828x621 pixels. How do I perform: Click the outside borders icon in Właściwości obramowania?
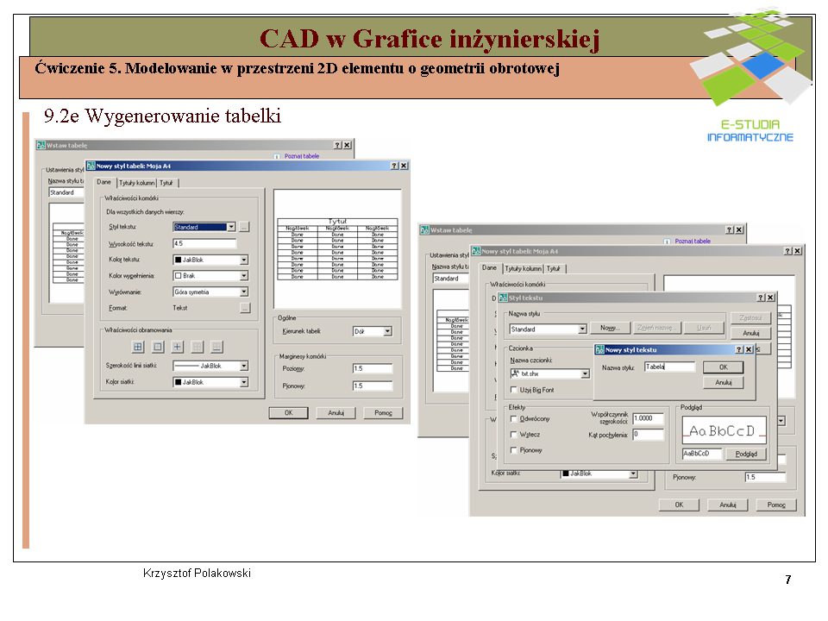click(x=158, y=347)
